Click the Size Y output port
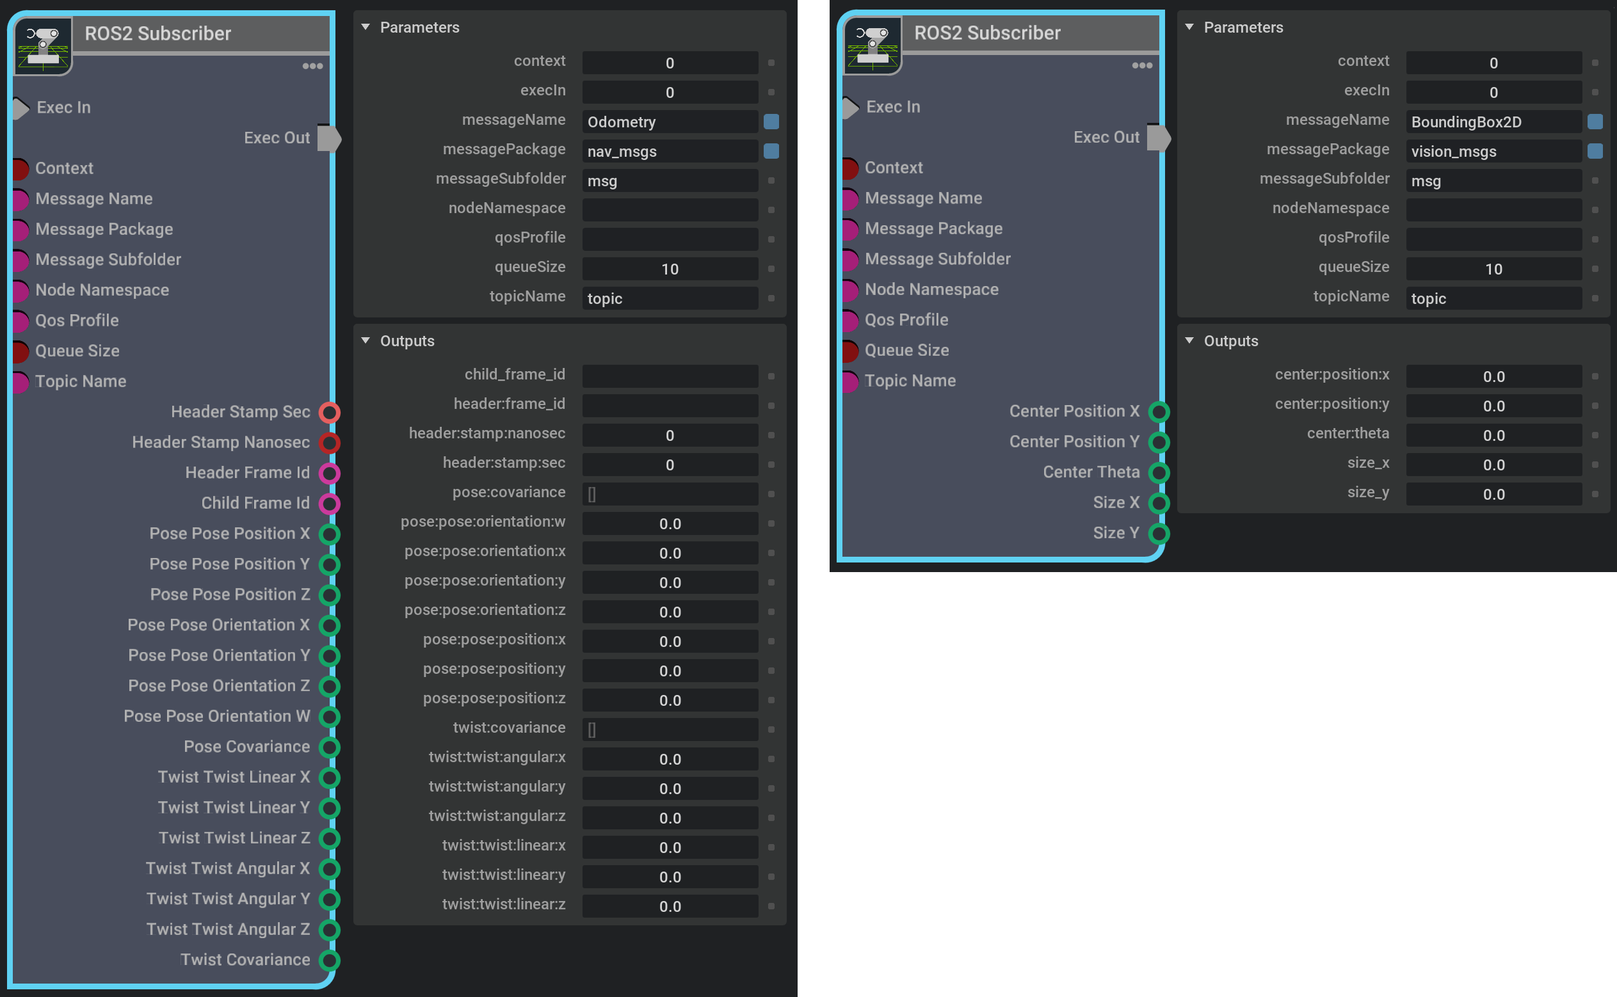The image size is (1617, 997). [1159, 533]
